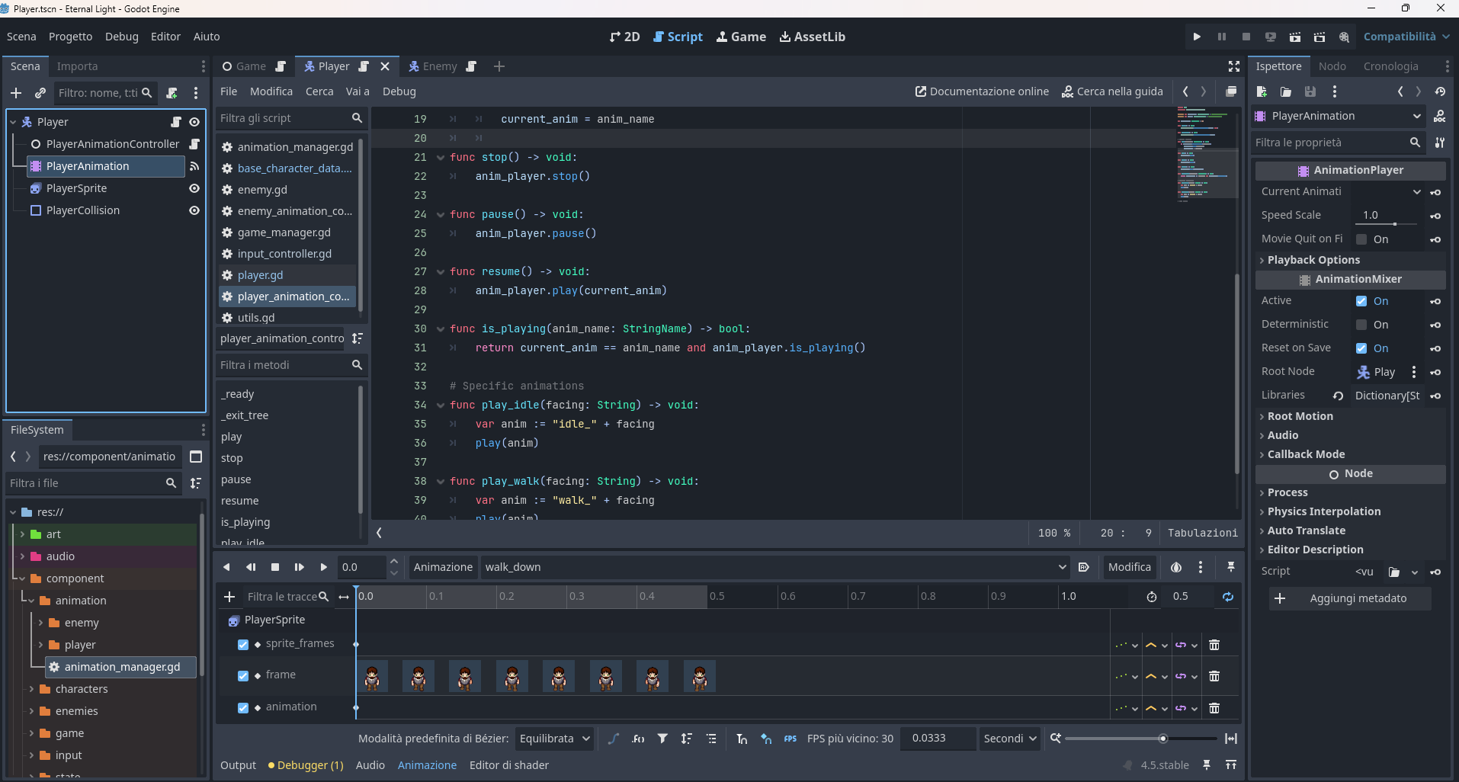Click the instantiate child scene link icon
The width and height of the screenshot is (1459, 782).
(x=40, y=93)
